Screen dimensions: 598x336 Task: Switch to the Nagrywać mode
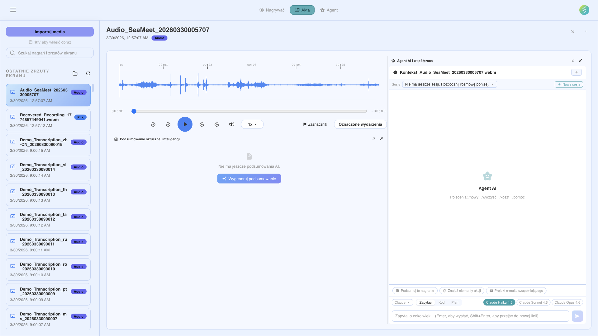[272, 10]
